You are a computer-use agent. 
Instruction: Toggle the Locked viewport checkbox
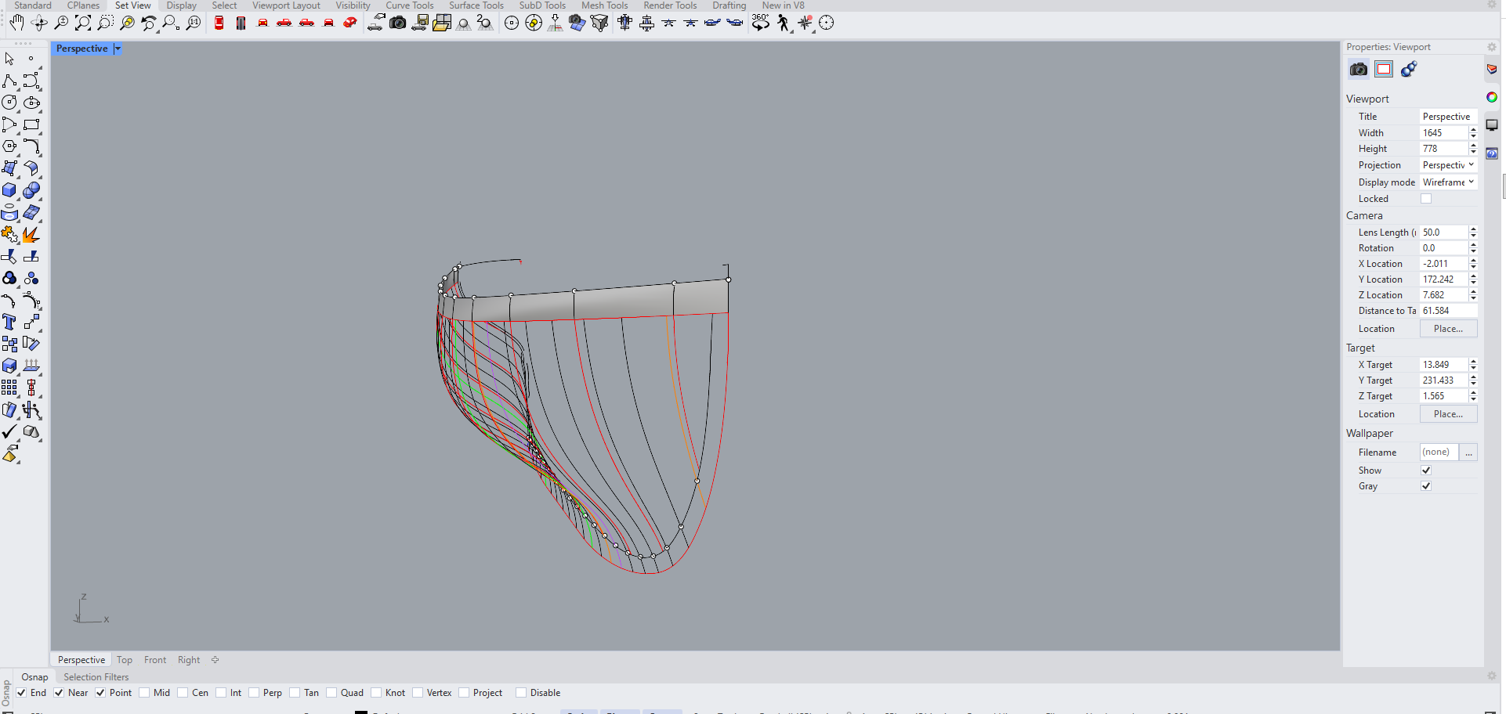coord(1426,199)
